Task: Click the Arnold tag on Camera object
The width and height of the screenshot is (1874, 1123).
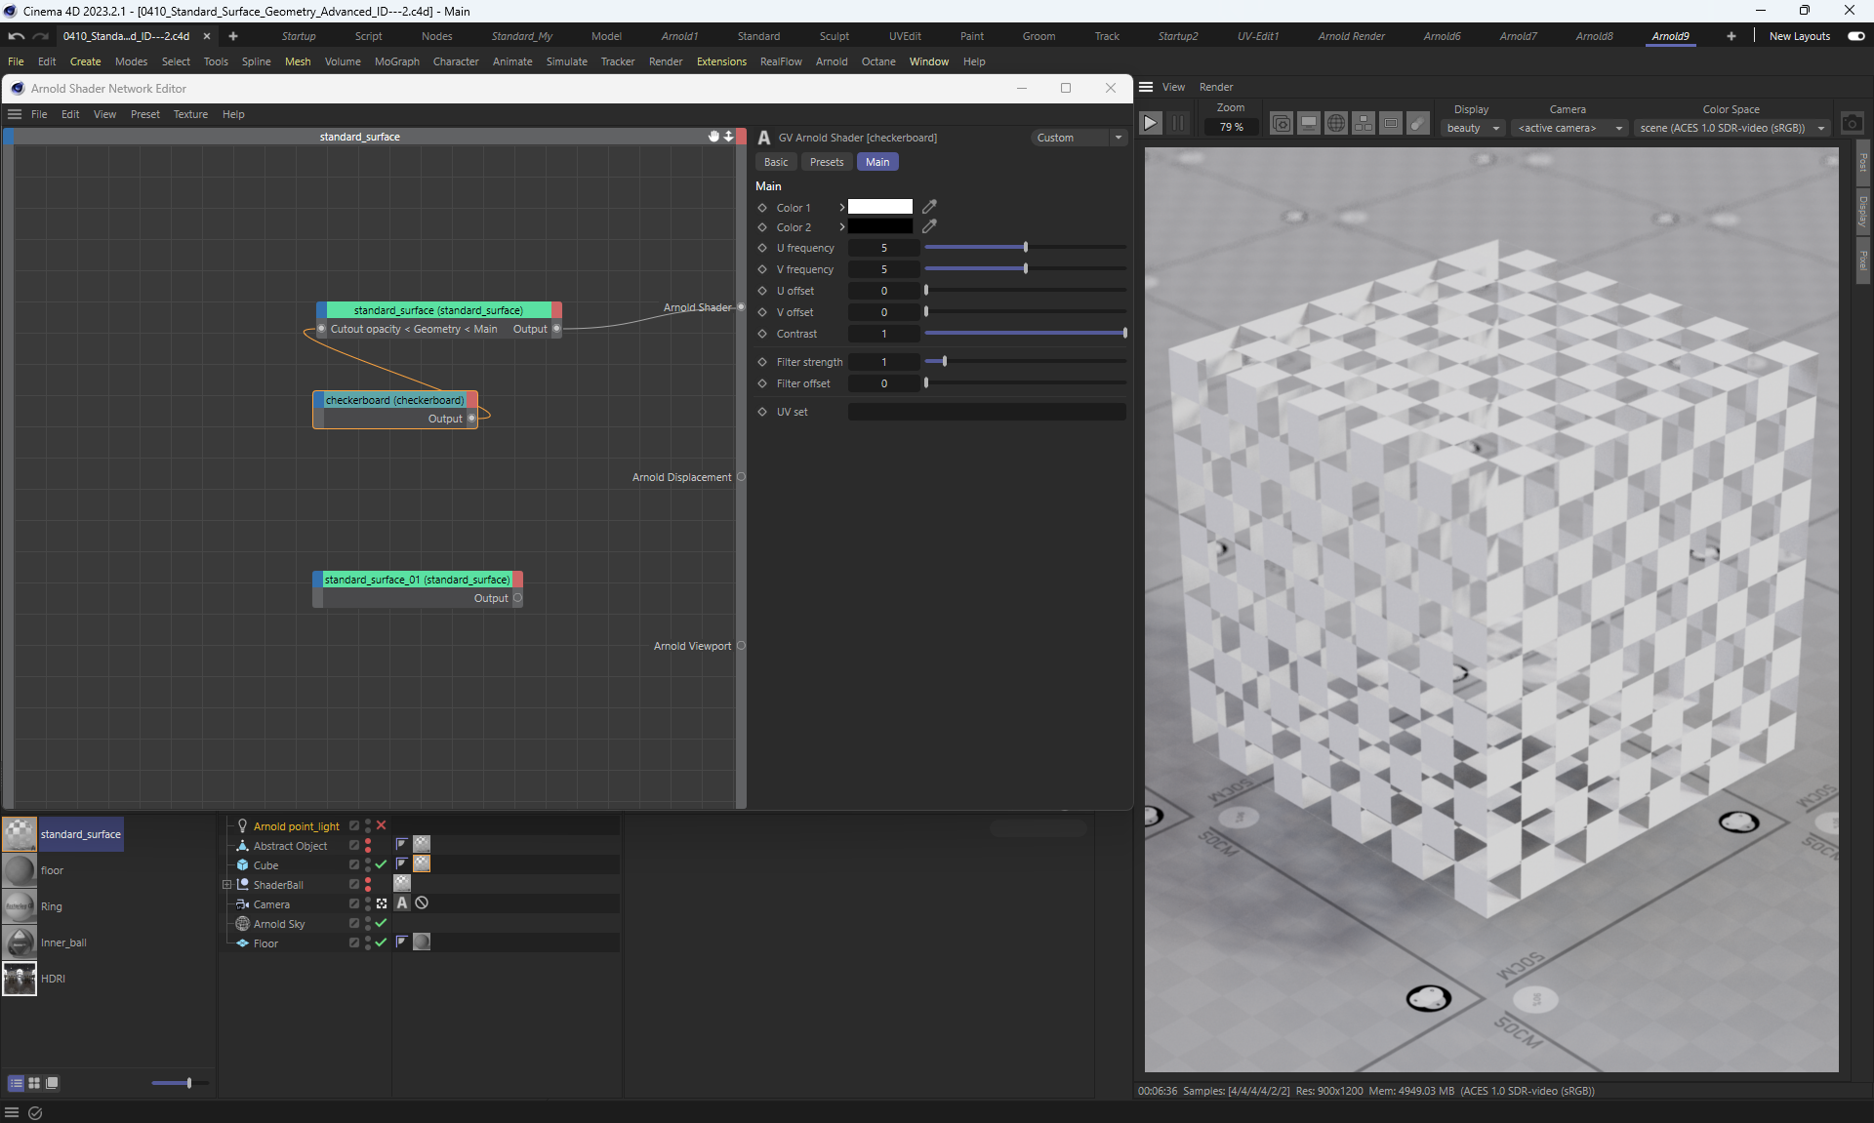Action: click(x=402, y=903)
